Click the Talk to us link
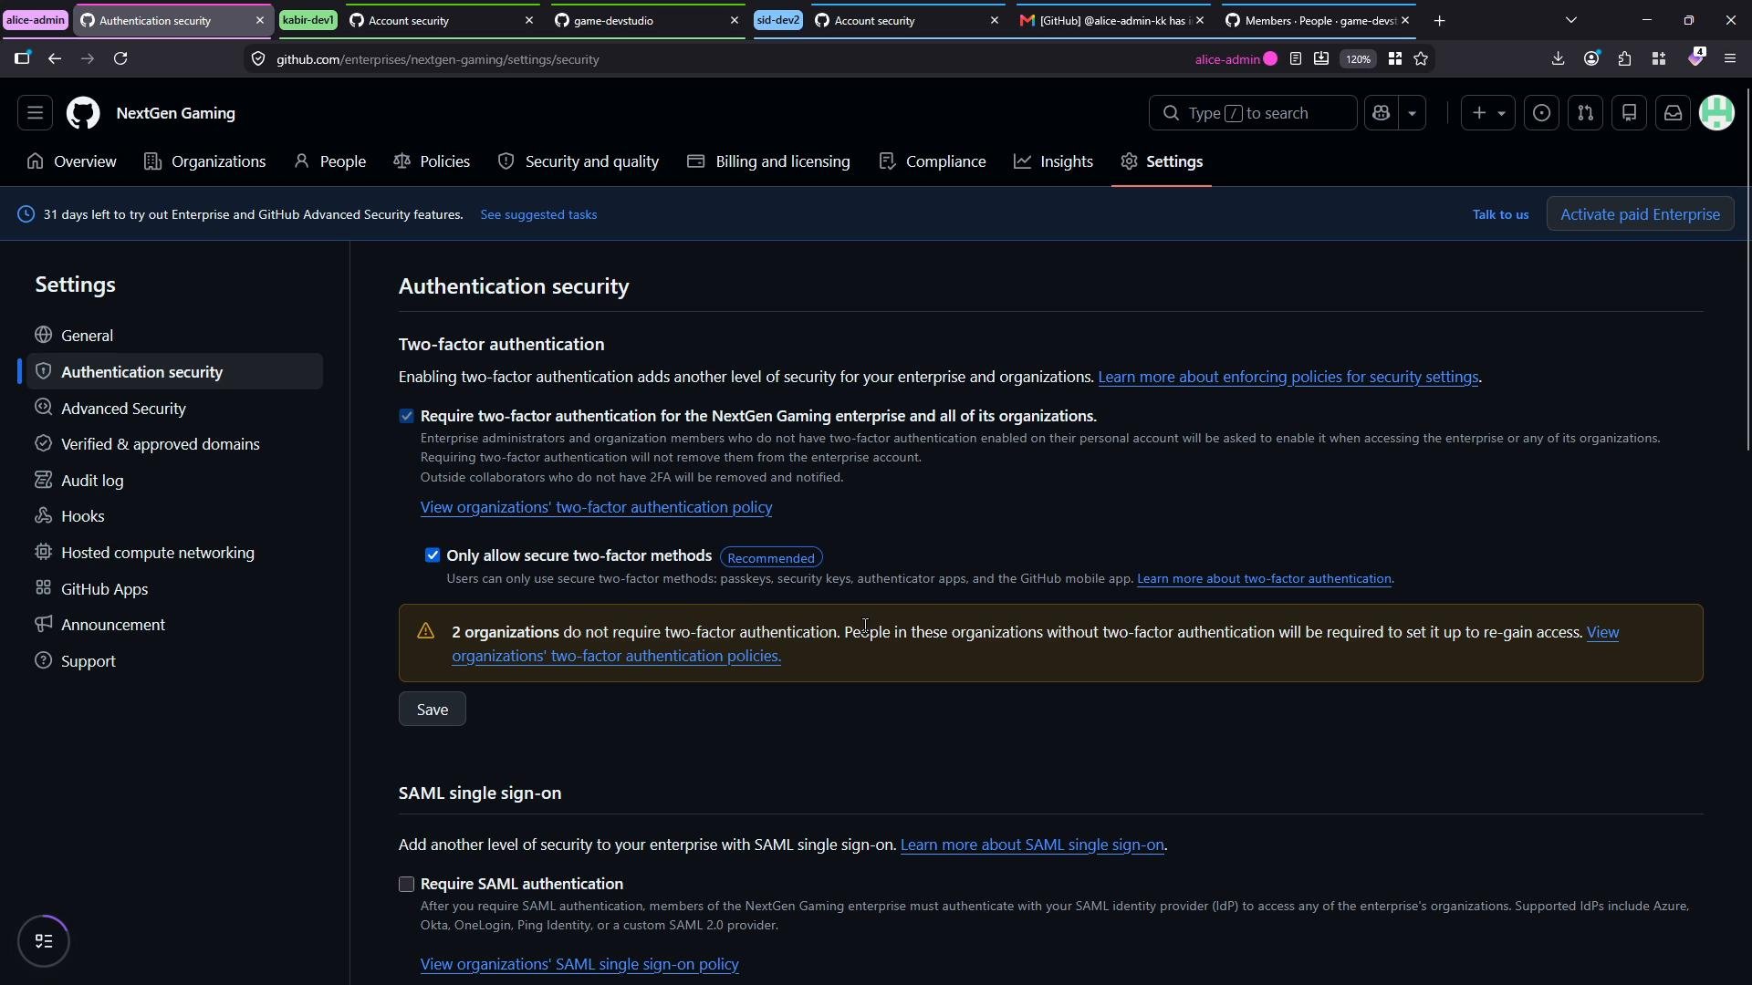 point(1500,214)
